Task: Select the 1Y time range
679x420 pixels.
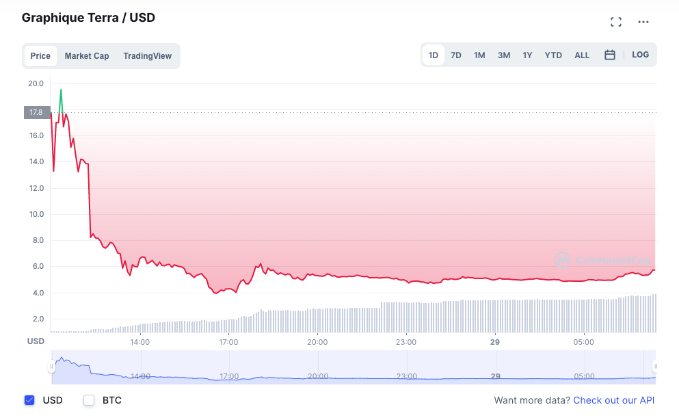Action: tap(527, 55)
